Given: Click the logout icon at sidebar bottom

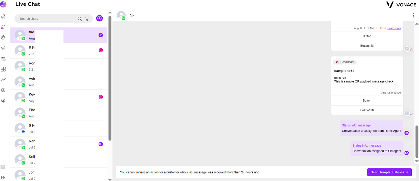Looking at the screenshot, I should pos(3,178).
